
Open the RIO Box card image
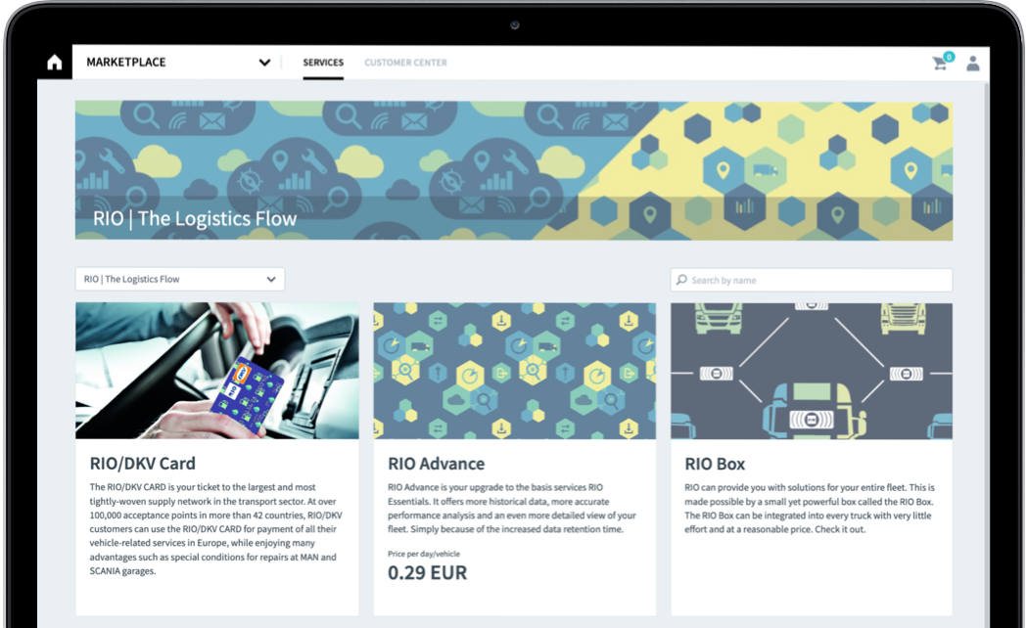pyautogui.click(x=812, y=371)
